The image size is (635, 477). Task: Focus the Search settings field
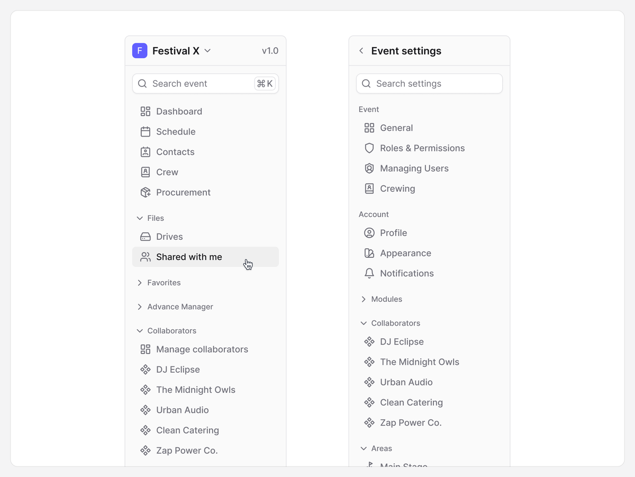pyautogui.click(x=429, y=84)
